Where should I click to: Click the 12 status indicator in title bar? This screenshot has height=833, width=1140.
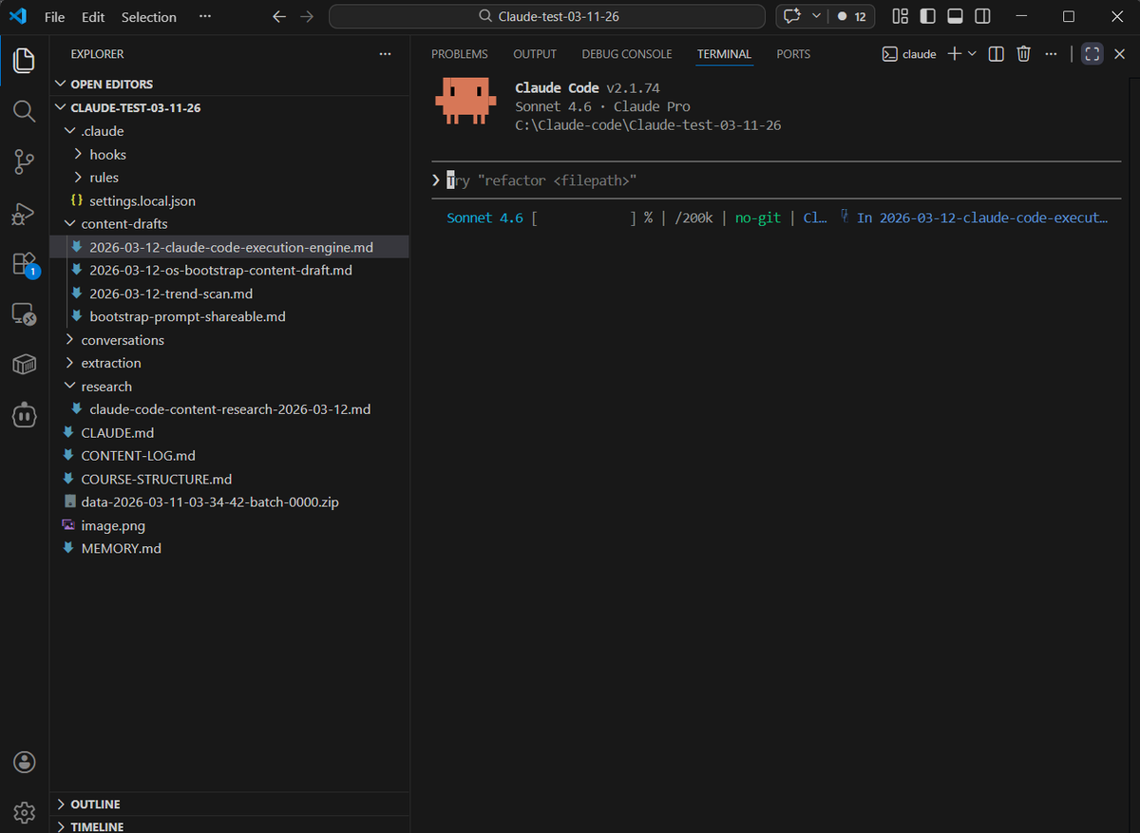click(x=851, y=16)
